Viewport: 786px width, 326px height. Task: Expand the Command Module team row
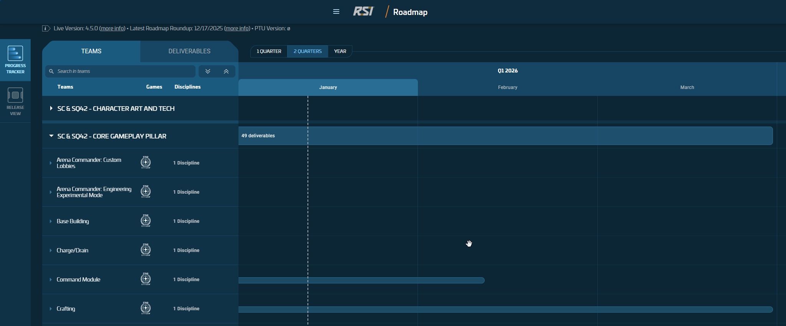pyautogui.click(x=51, y=280)
